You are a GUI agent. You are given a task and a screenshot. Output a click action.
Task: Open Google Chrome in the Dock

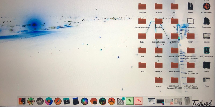pyautogui.click(x=49, y=101)
